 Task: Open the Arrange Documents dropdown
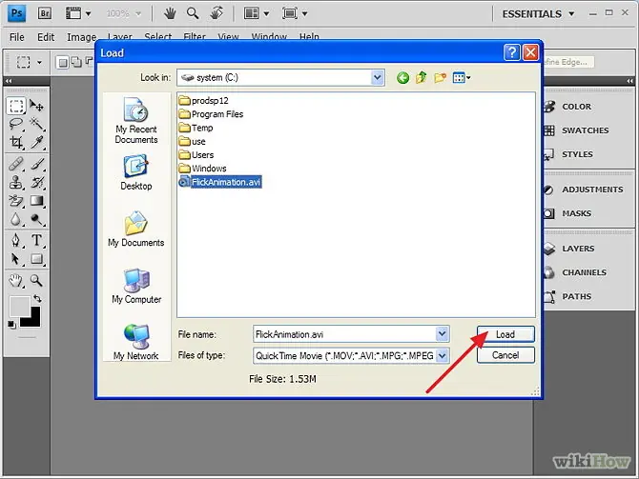(x=257, y=13)
